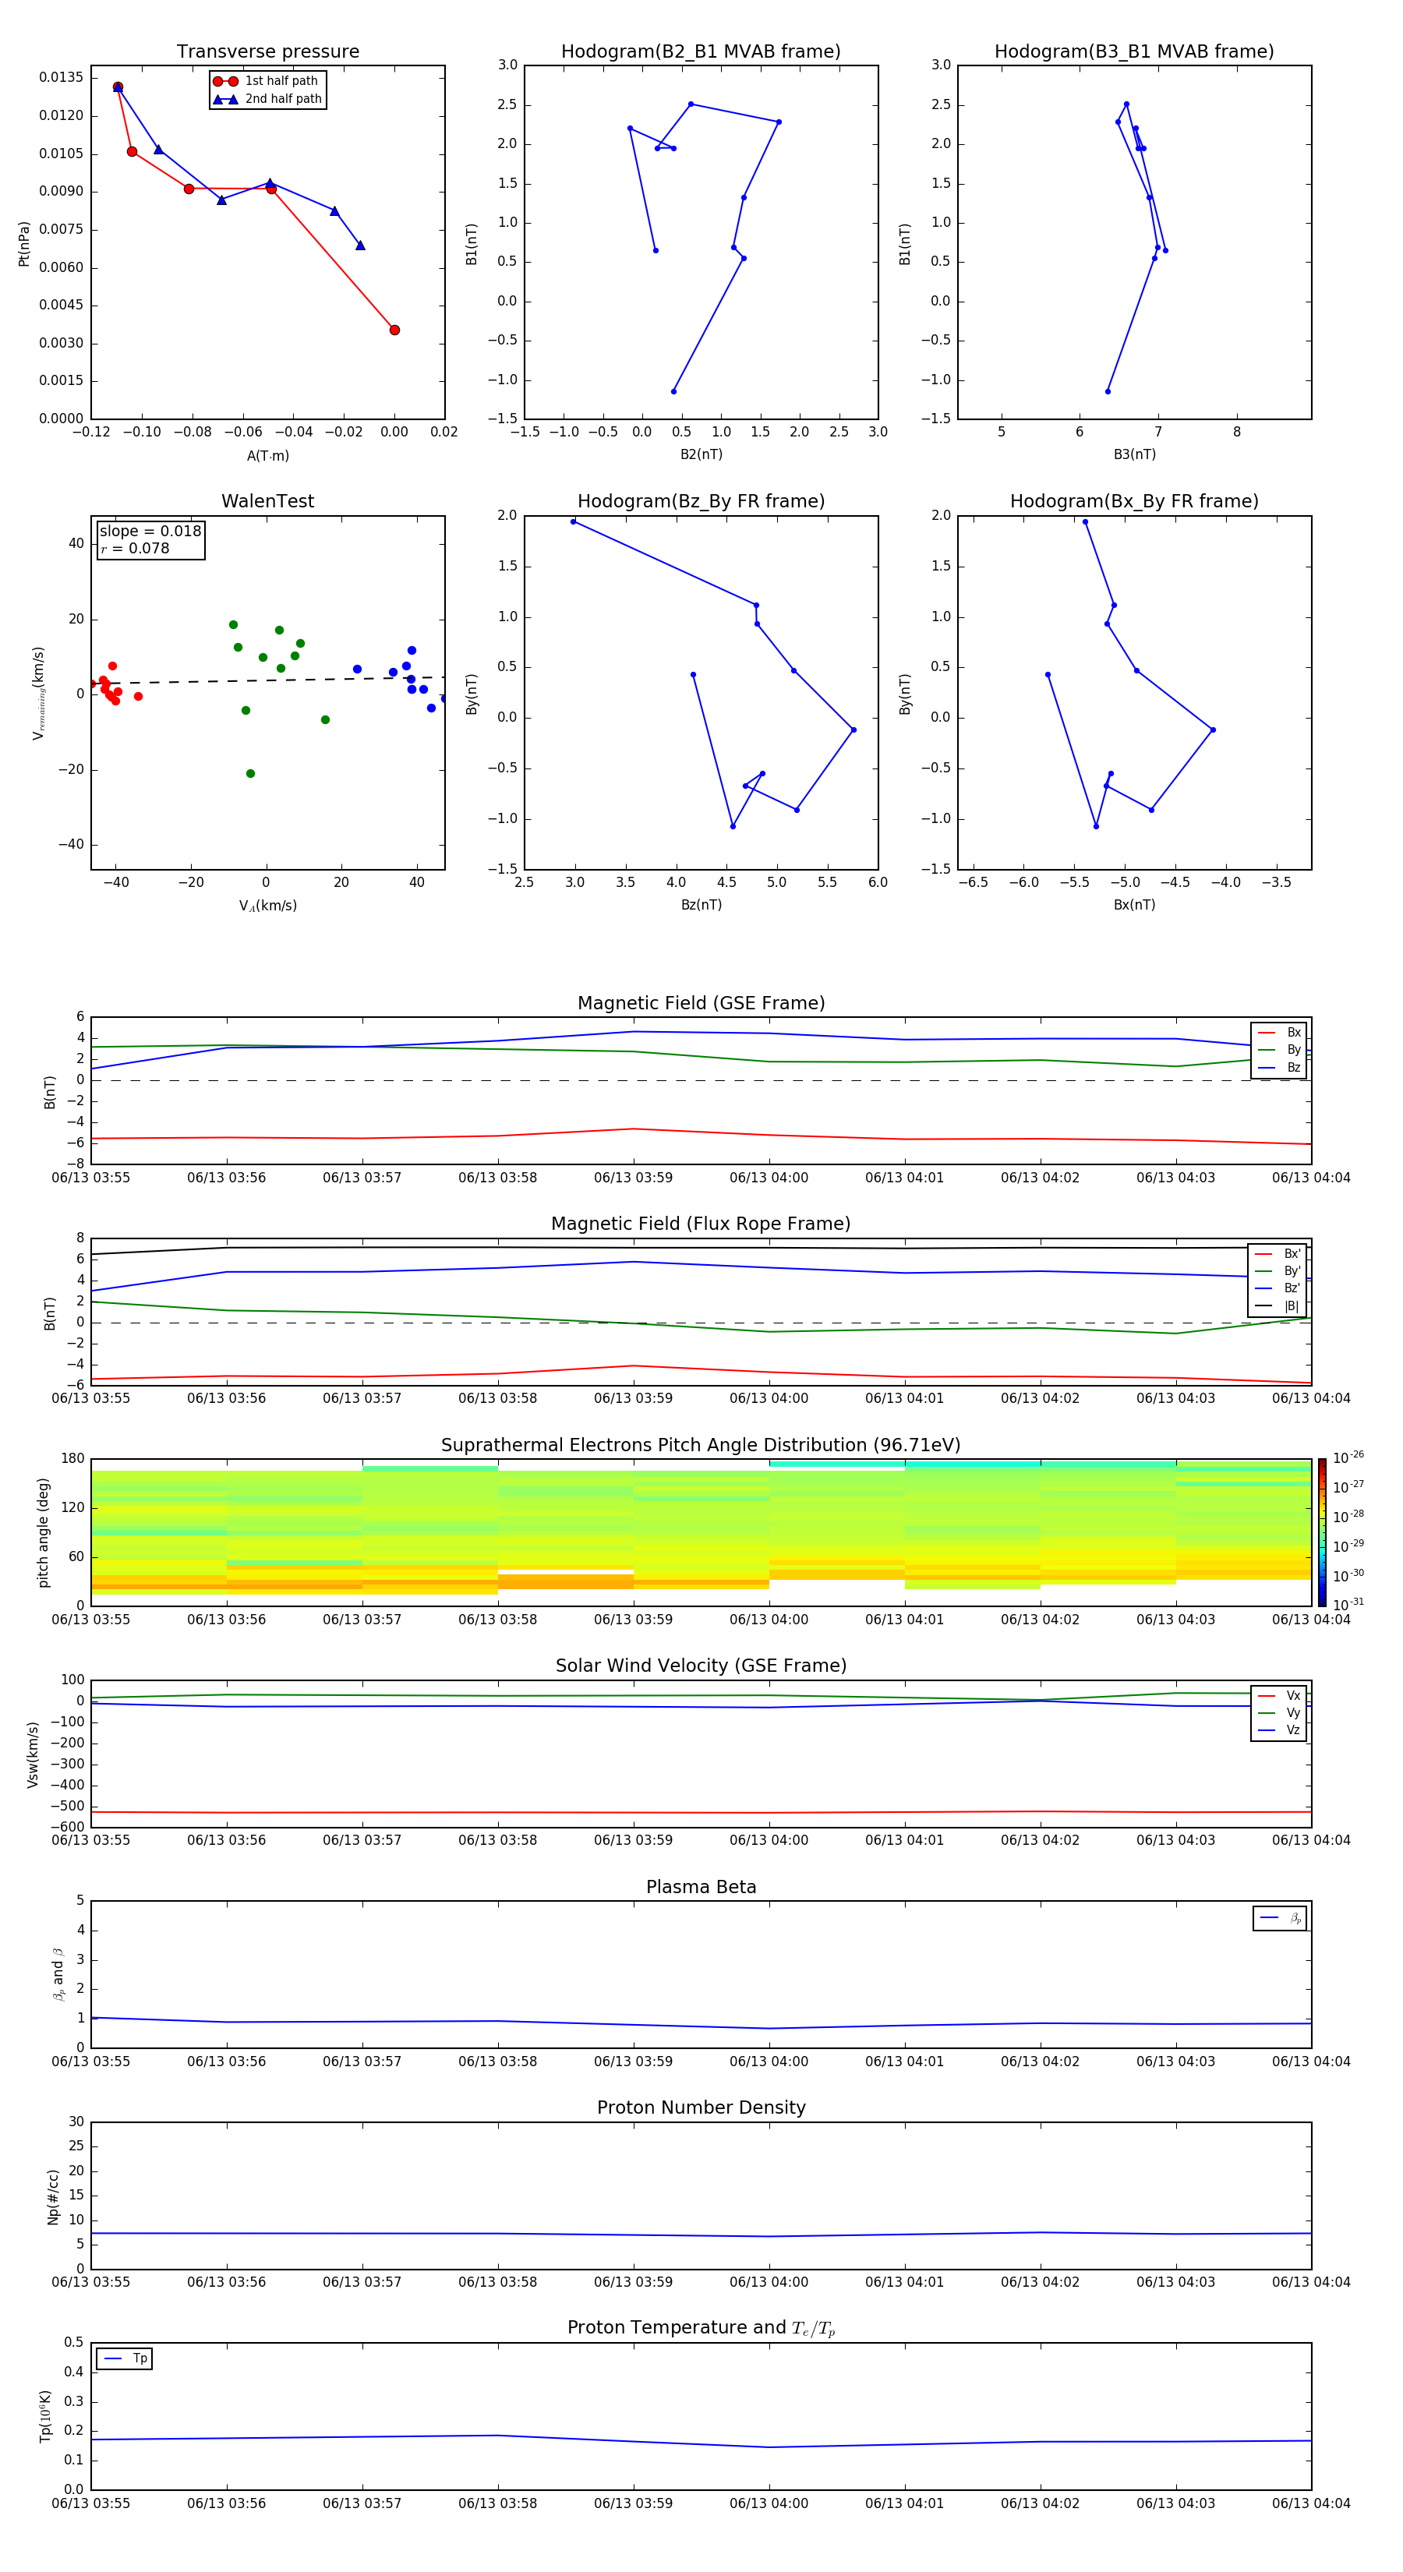Click the 'A(T·m)' axis label
The height and width of the screenshot is (2572, 1403).
coord(267,455)
